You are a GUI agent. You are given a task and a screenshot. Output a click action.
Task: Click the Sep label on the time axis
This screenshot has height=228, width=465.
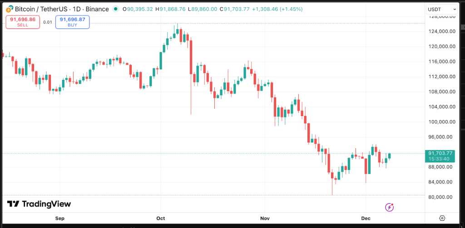[x=60, y=218]
